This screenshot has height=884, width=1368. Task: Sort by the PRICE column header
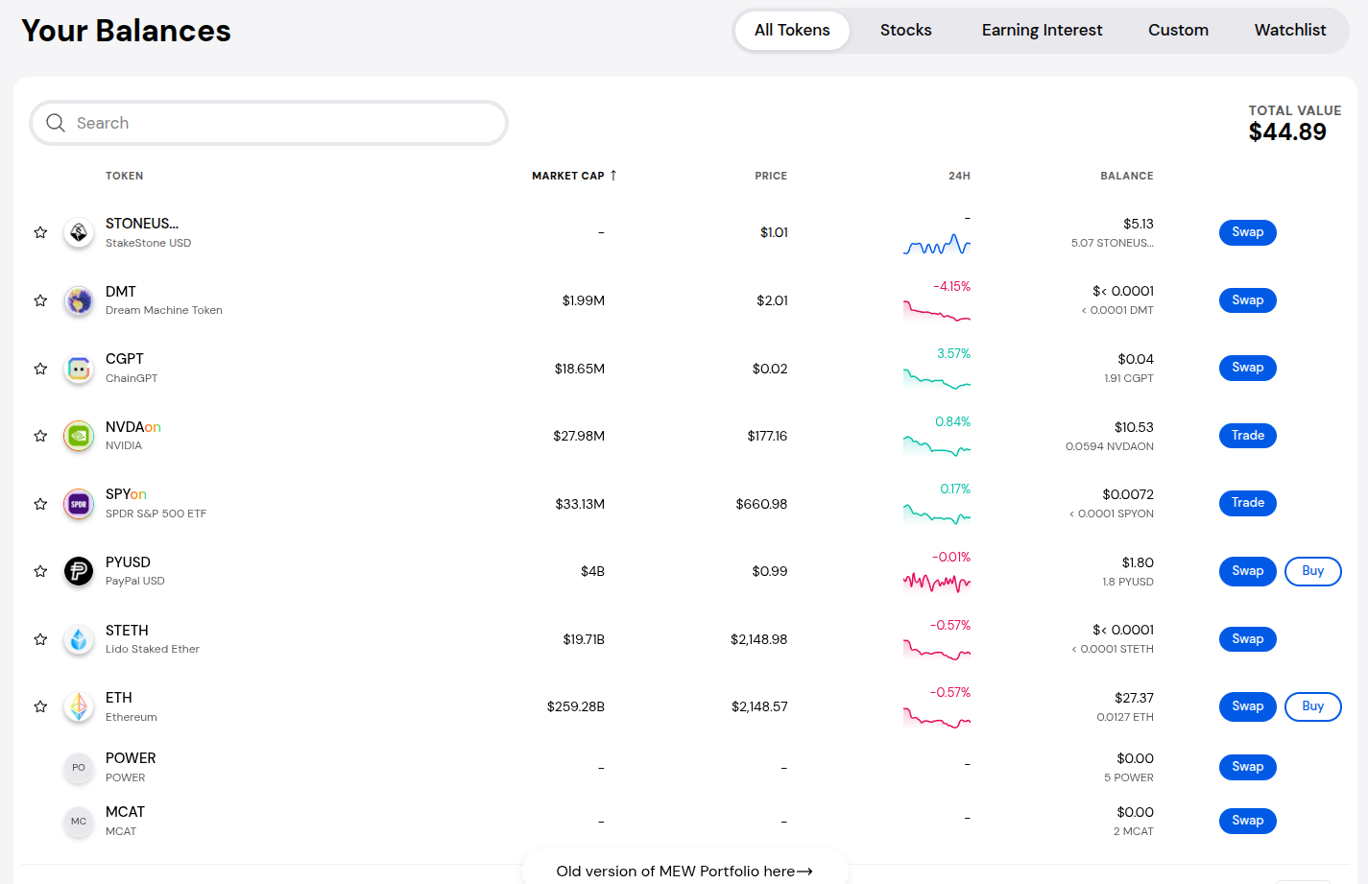coord(771,176)
